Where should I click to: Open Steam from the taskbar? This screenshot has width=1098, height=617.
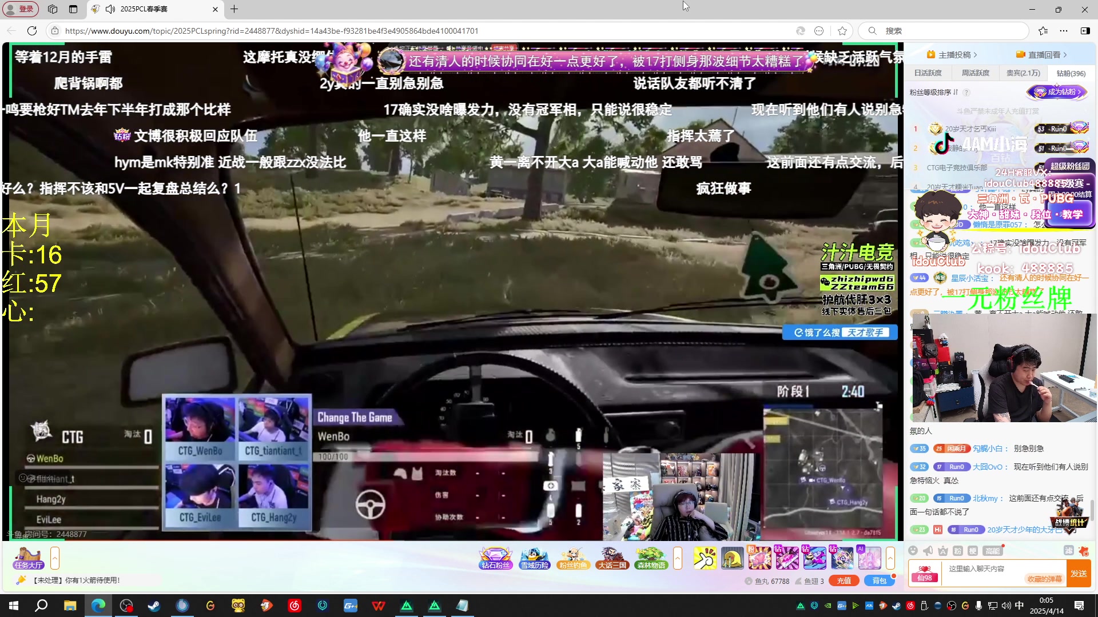click(x=154, y=606)
